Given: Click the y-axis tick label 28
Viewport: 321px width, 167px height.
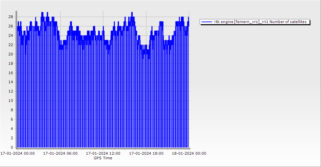Looking at the screenshot, I should tap(11, 17).
